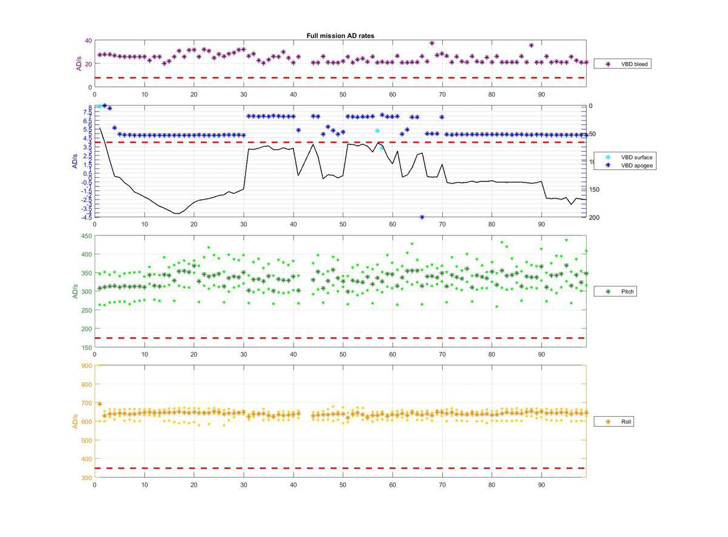Select the 'Pitch' legend label
The width and height of the screenshot is (728, 537).
(628, 292)
